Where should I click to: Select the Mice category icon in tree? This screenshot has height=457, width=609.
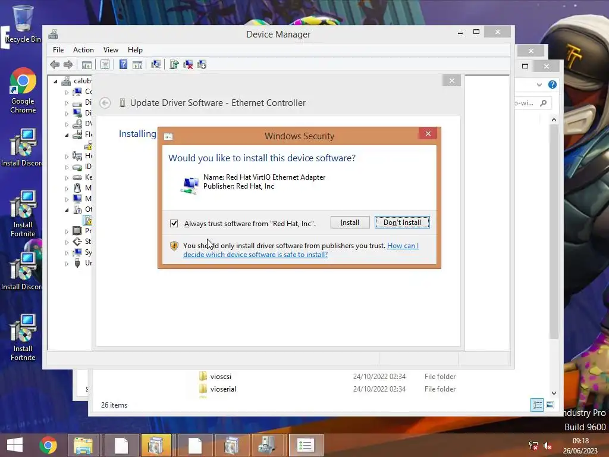coord(77,188)
